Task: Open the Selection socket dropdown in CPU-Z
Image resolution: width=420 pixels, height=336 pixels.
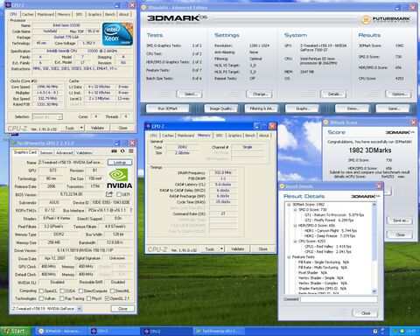Action: (47, 117)
